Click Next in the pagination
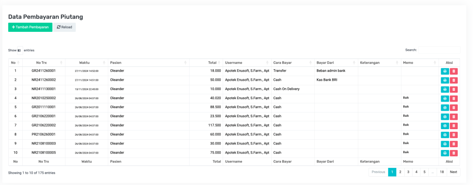Screen dimensions: 473x185 click(x=453, y=172)
